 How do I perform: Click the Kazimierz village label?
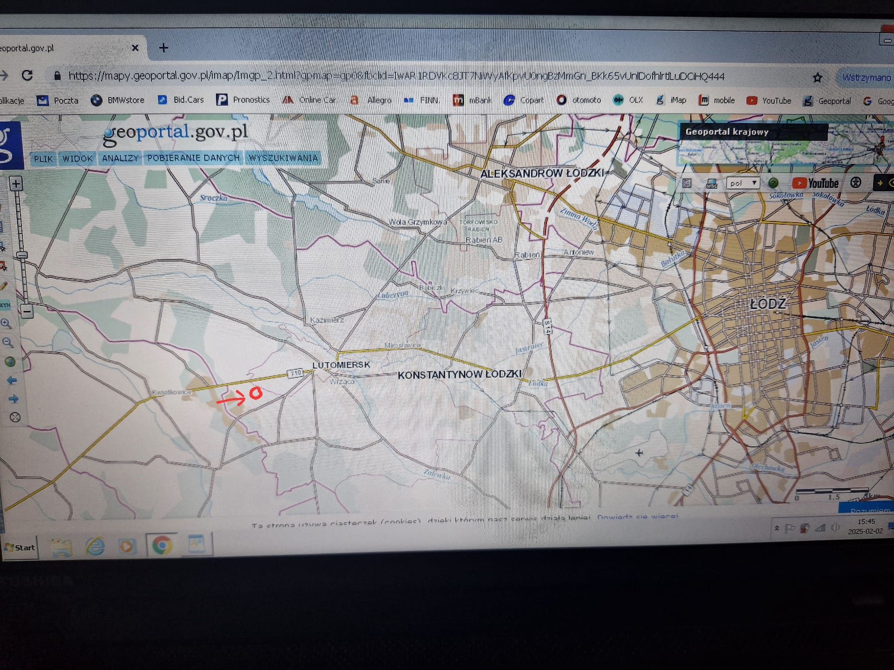pyautogui.click(x=327, y=320)
